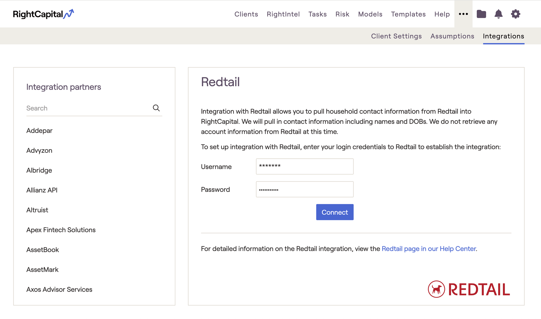This screenshot has height=319, width=541.
Task: Switch to Client Settings tab
Action: pos(396,36)
